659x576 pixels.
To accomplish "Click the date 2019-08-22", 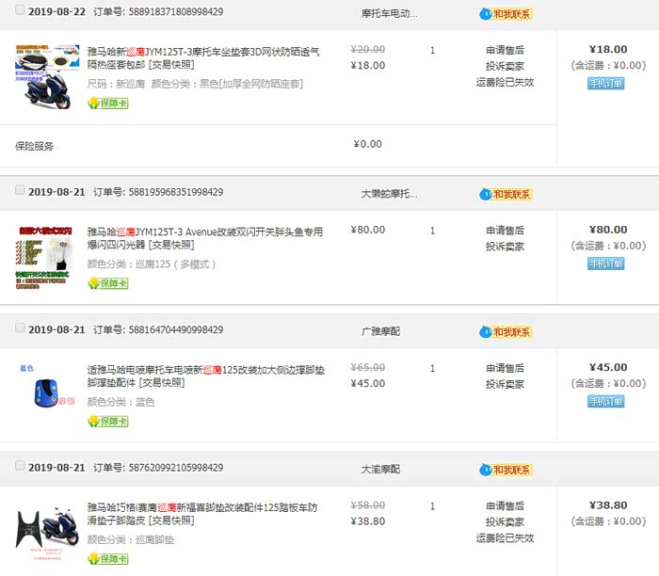I will 56,11.
